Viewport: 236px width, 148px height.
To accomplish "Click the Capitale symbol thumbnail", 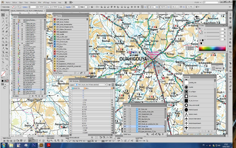I will point(186,88).
